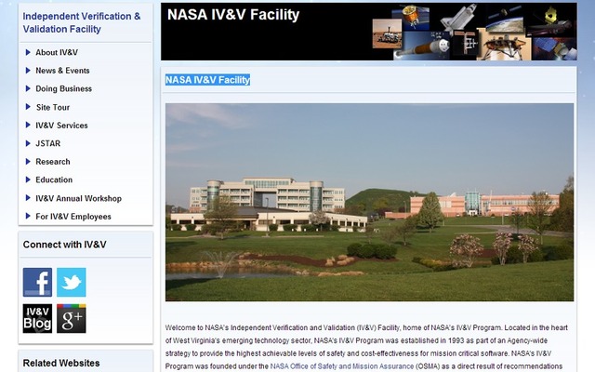Expand the Doing Business arrow

click(28, 89)
